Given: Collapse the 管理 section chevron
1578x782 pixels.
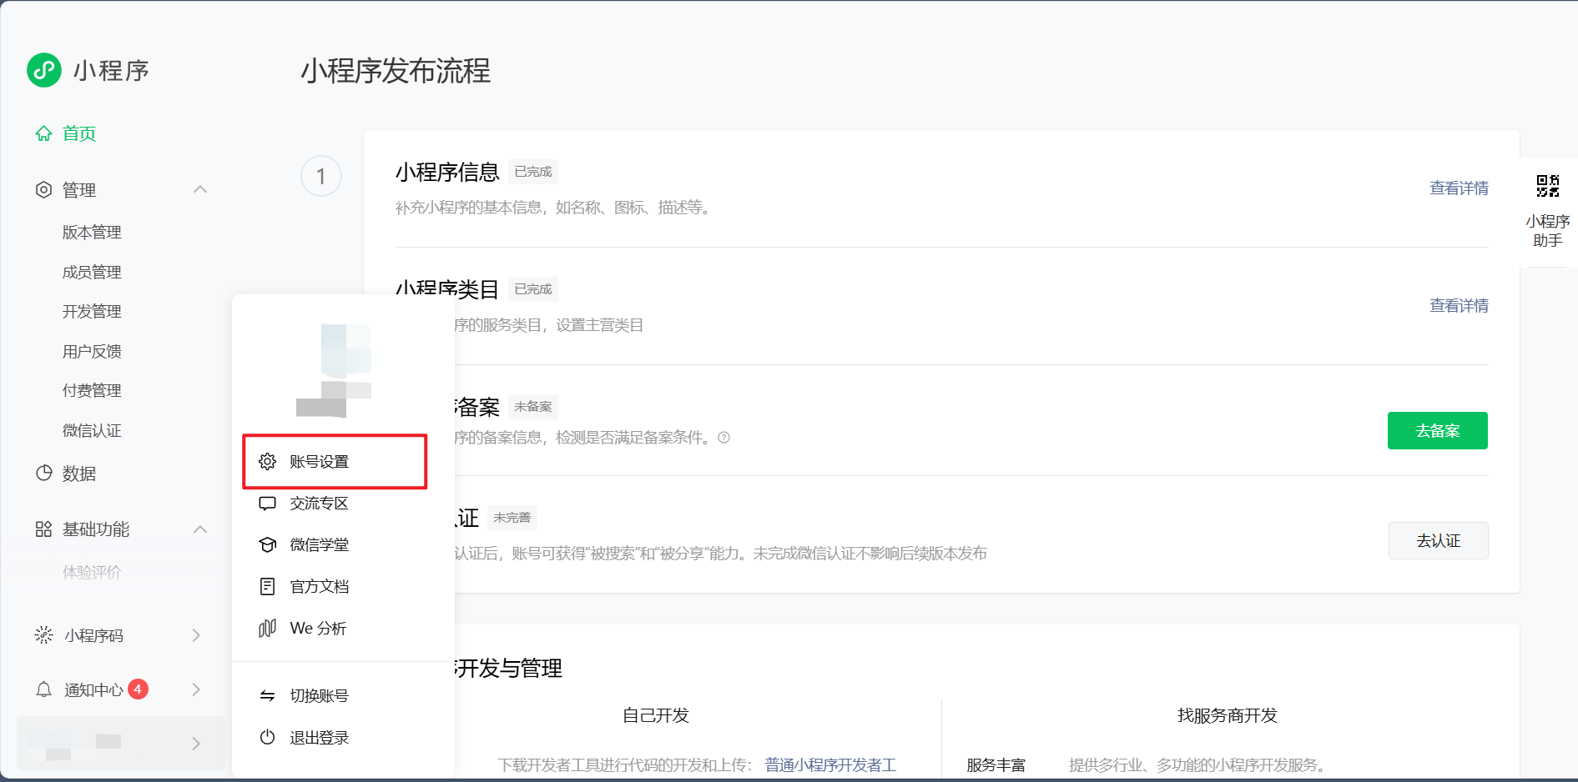Looking at the screenshot, I should [x=200, y=190].
